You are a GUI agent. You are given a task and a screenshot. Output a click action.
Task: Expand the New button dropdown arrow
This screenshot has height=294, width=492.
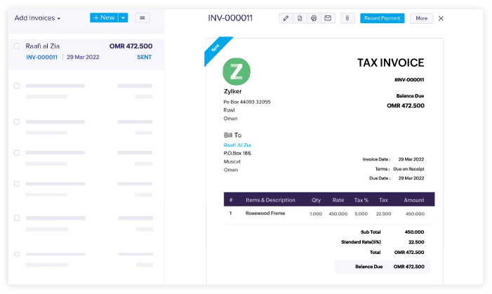[x=124, y=18]
